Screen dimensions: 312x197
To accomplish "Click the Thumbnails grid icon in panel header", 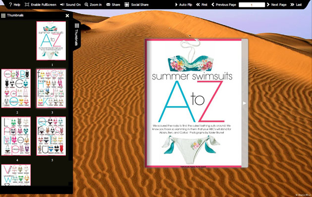I will click(3, 15).
